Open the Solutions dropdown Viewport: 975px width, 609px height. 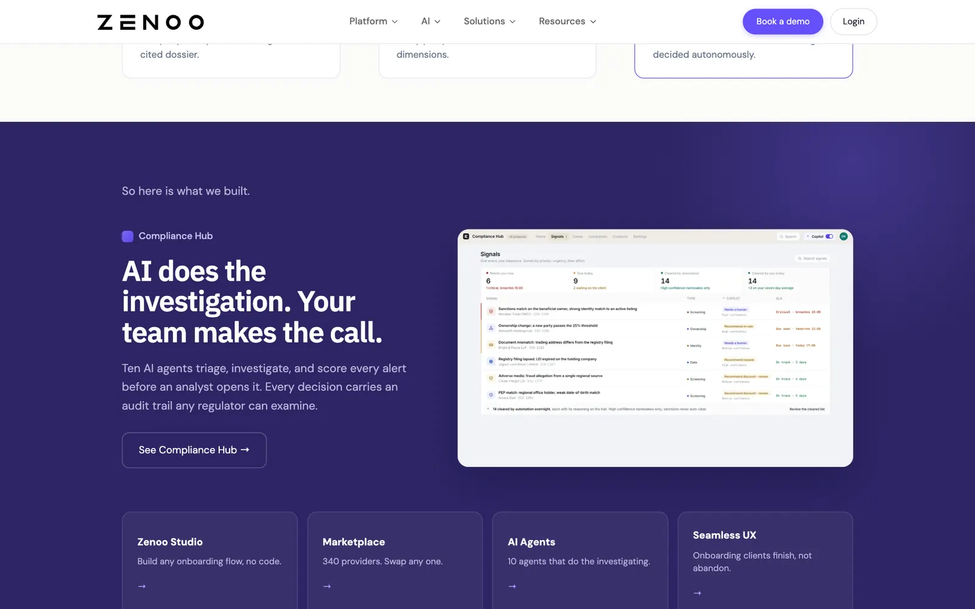coord(490,21)
